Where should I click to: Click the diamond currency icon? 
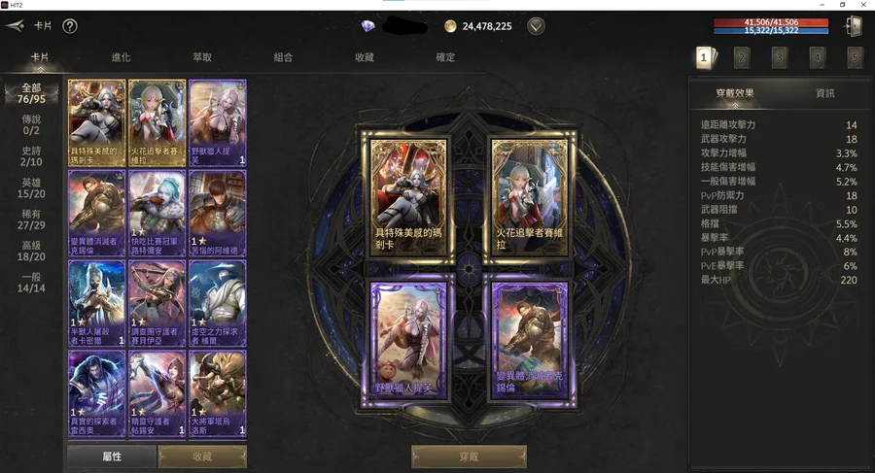pos(367,25)
